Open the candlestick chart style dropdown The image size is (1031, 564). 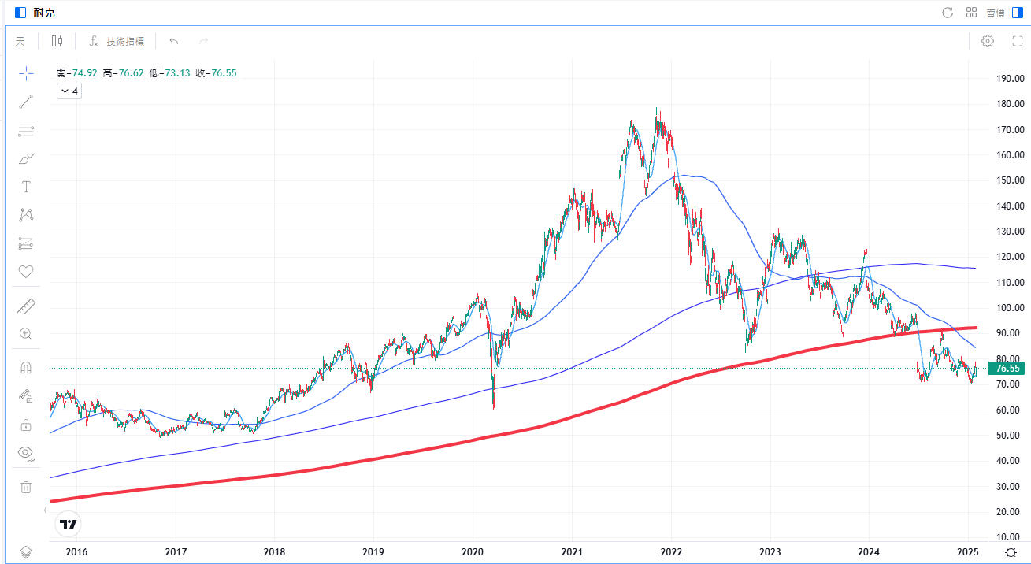tap(57, 41)
